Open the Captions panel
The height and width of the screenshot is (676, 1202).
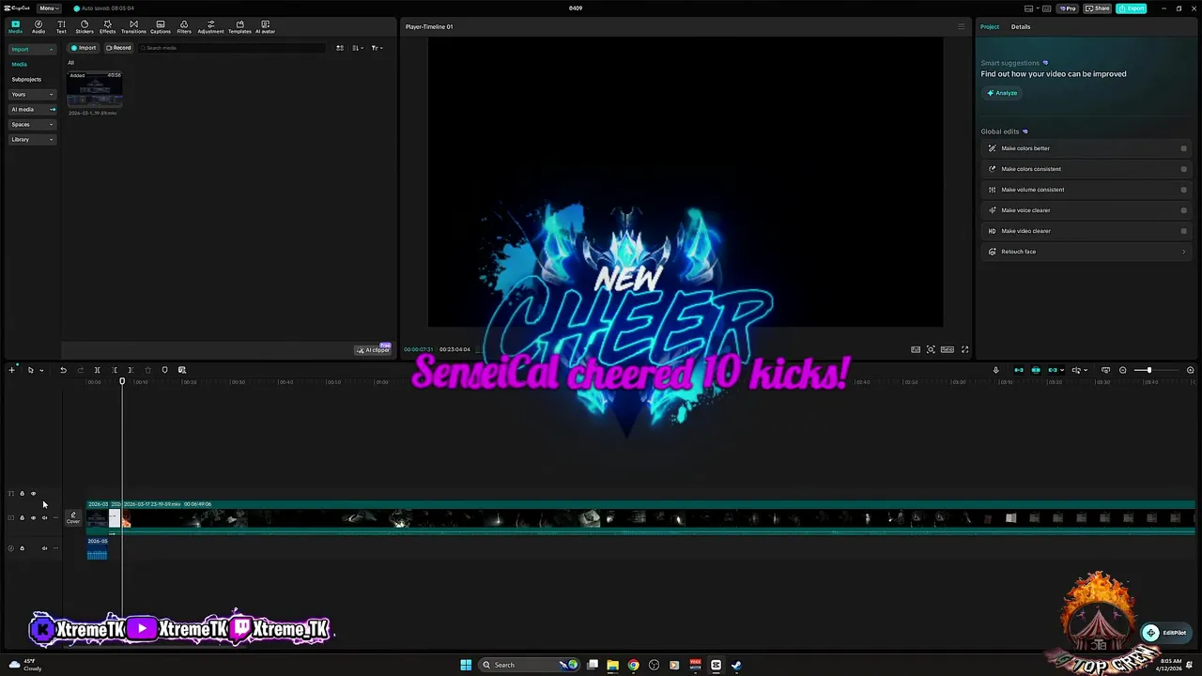coord(161,26)
